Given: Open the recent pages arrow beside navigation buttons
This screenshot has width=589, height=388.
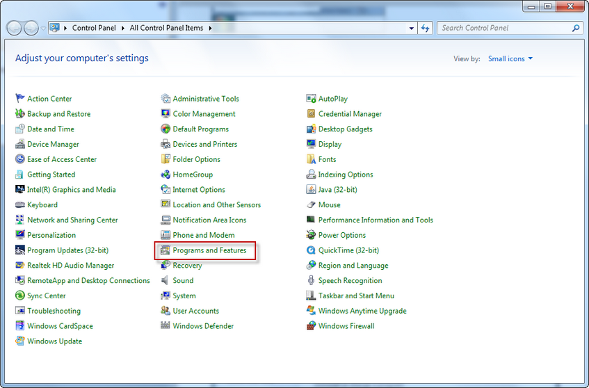Looking at the screenshot, I should click(43, 29).
